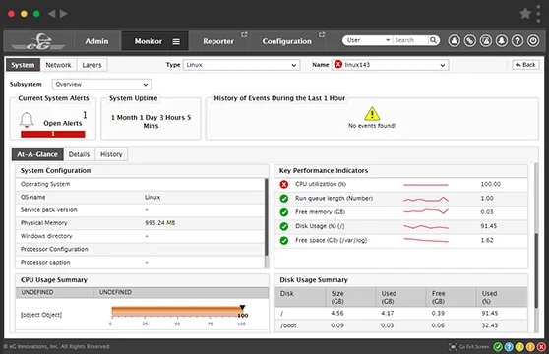
Task: Switch to the Configuration tab
Action: [286, 41]
